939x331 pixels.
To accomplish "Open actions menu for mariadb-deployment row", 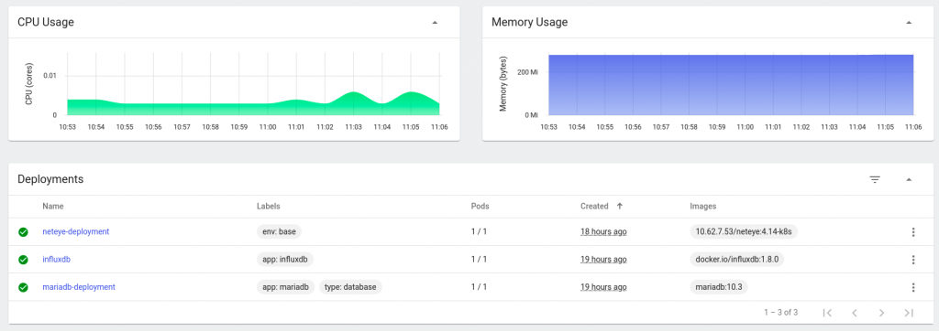I will [913, 287].
